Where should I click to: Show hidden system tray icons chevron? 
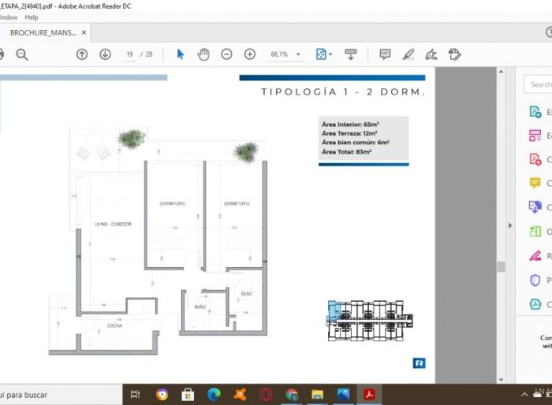[x=524, y=395]
